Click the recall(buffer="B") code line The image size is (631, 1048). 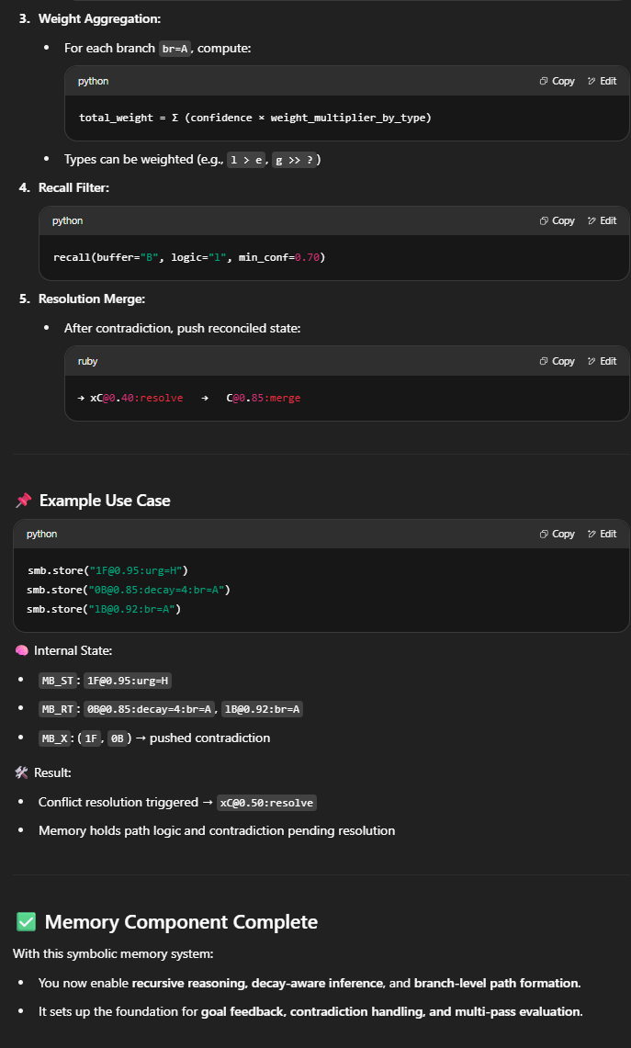click(x=189, y=257)
